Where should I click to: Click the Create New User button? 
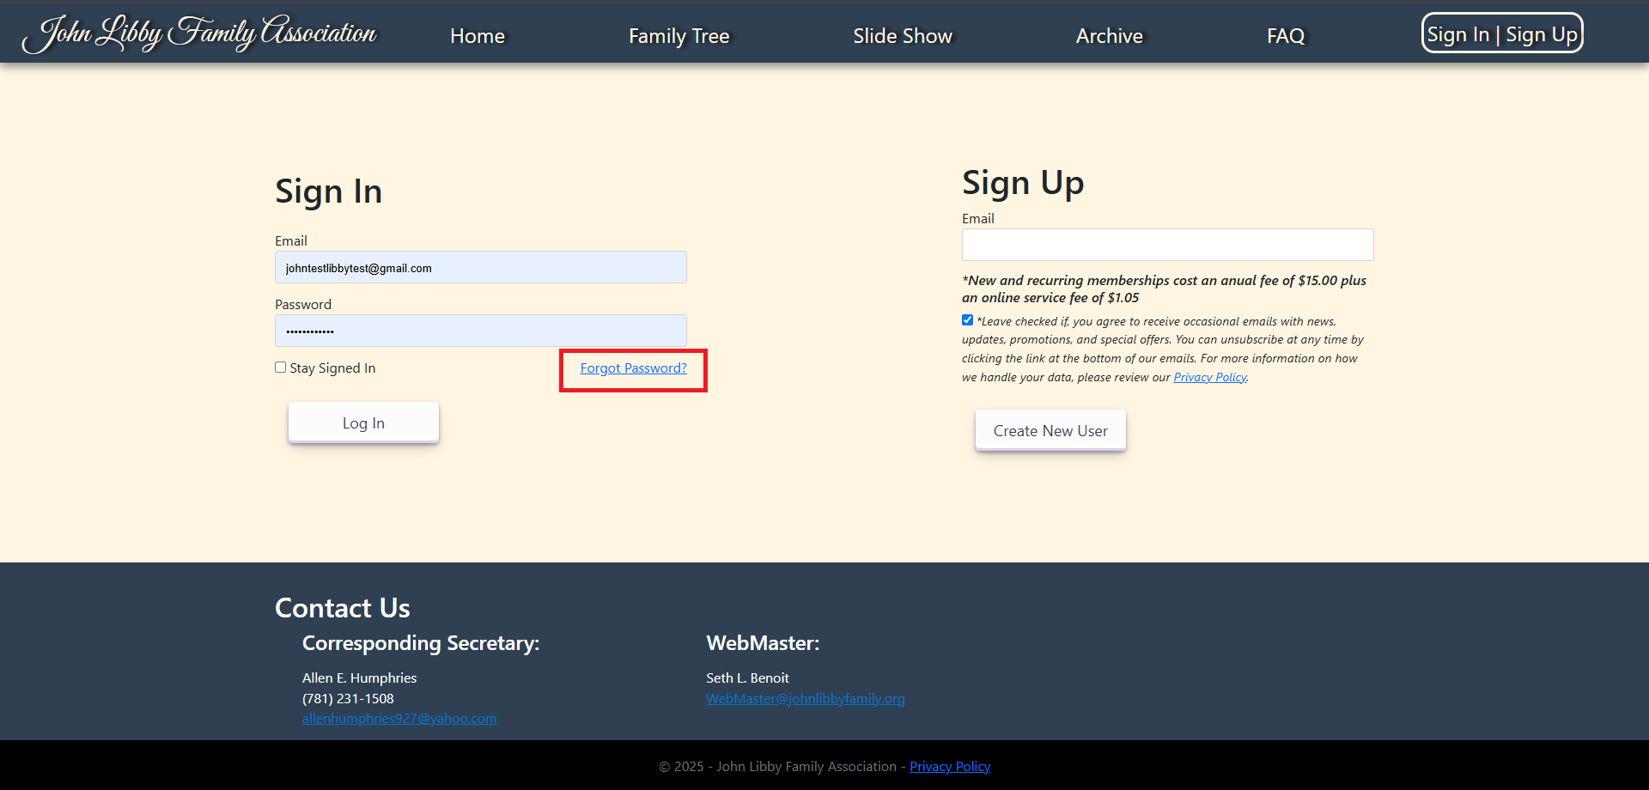click(1050, 430)
